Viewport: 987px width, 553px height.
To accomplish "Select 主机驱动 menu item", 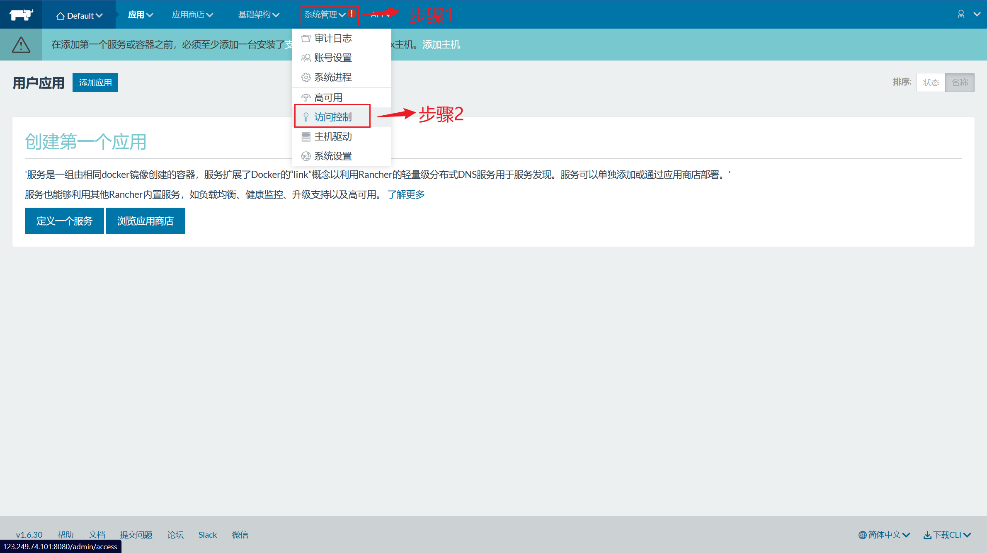I will click(332, 136).
